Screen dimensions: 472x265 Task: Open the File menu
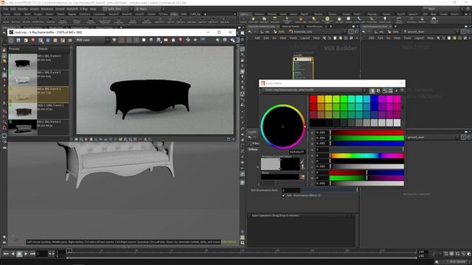(x=5, y=9)
